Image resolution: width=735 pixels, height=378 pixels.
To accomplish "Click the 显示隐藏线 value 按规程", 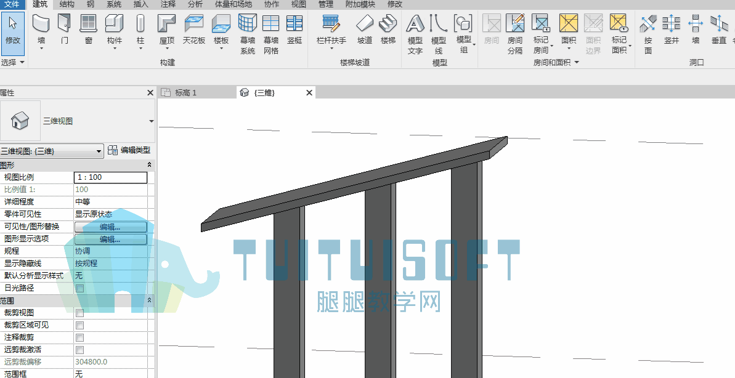I will point(111,263).
